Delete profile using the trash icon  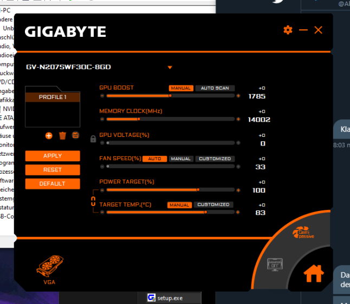click(x=62, y=136)
